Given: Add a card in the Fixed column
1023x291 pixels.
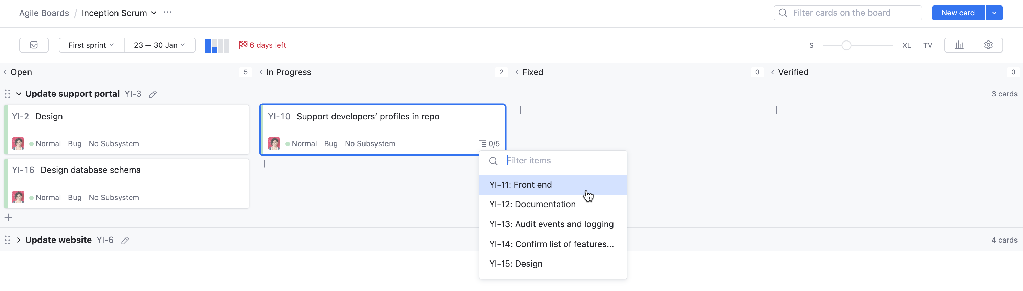Looking at the screenshot, I should [520, 110].
